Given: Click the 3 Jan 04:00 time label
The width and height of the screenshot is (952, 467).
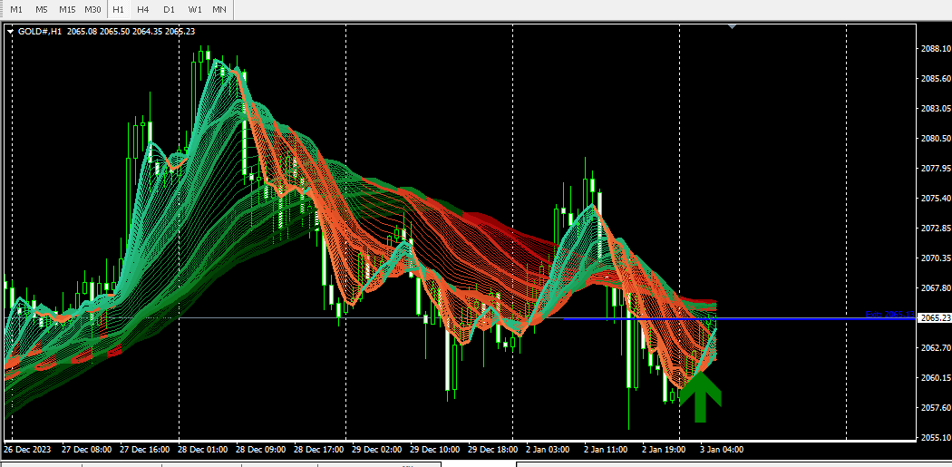Looking at the screenshot, I should pyautogui.click(x=723, y=449).
